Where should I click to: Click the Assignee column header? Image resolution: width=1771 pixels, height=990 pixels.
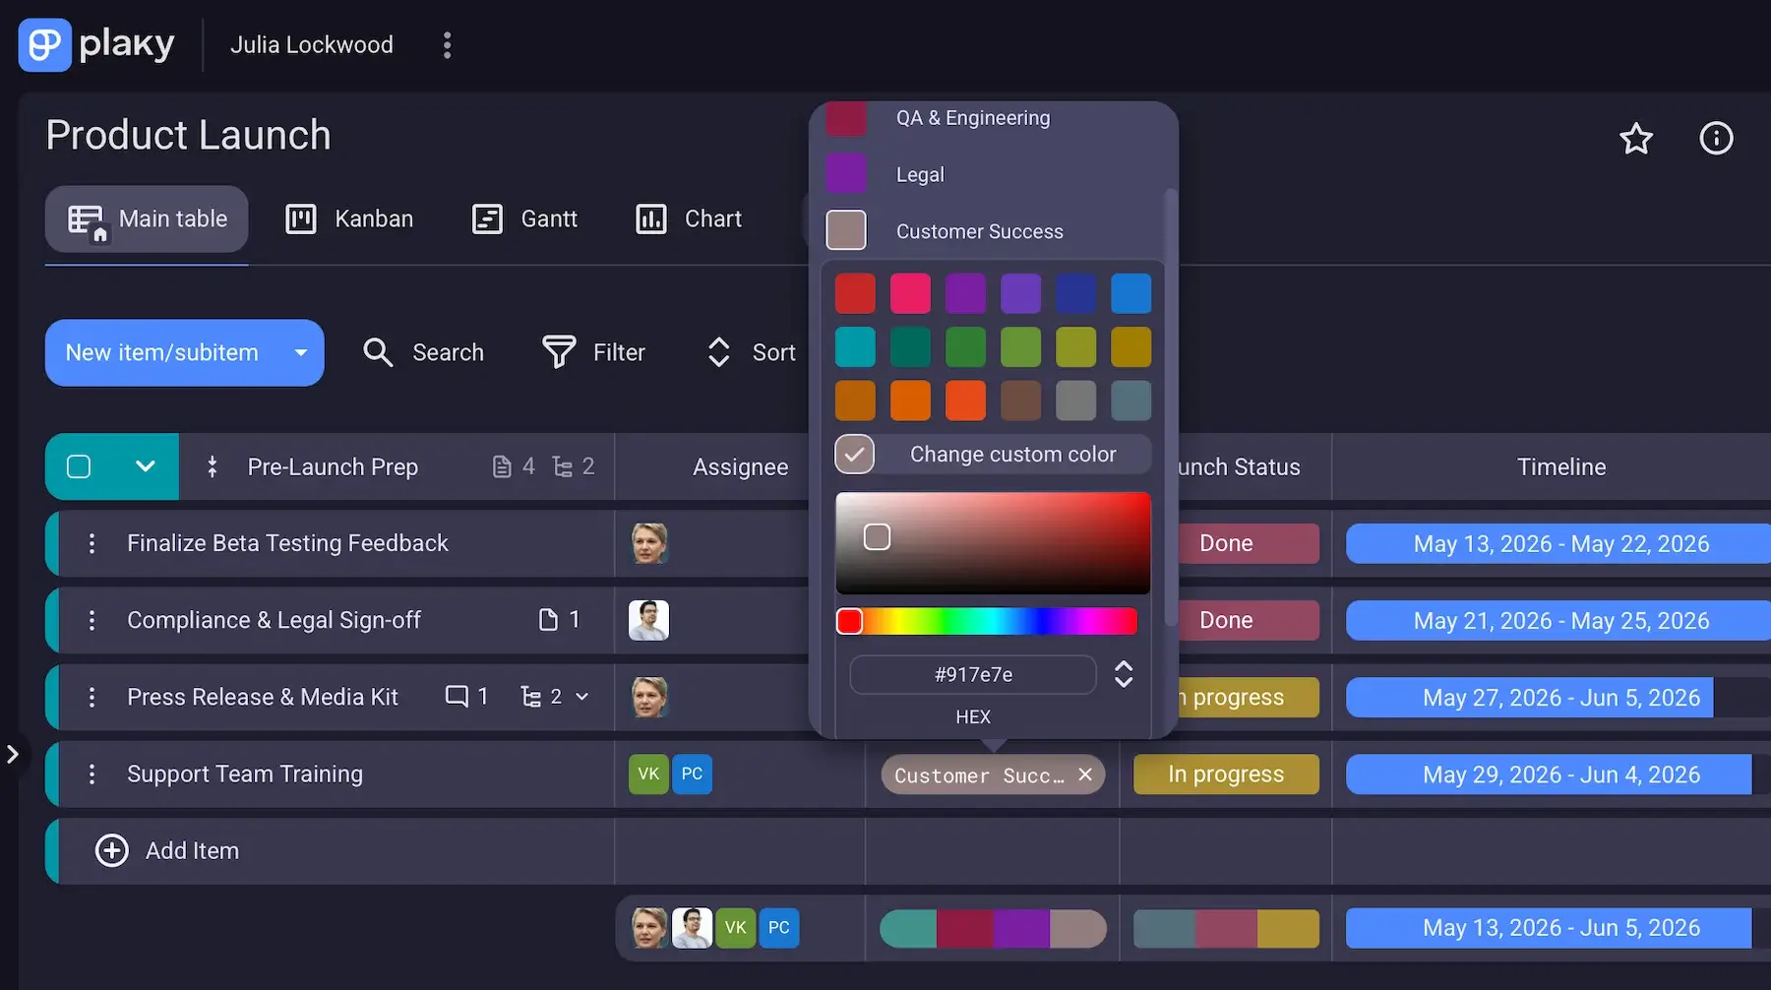[740, 466]
